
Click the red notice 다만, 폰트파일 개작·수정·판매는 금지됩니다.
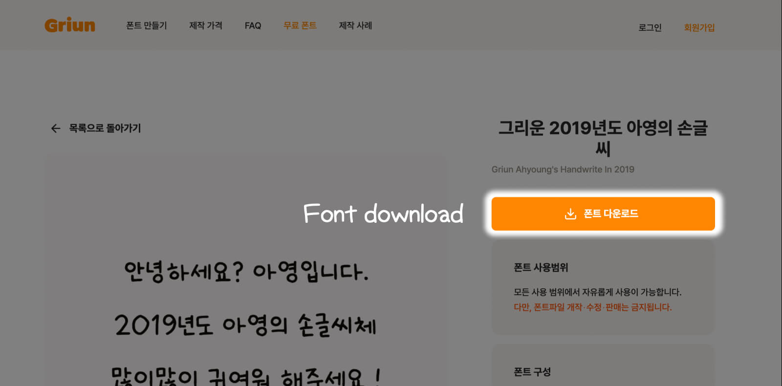point(593,307)
